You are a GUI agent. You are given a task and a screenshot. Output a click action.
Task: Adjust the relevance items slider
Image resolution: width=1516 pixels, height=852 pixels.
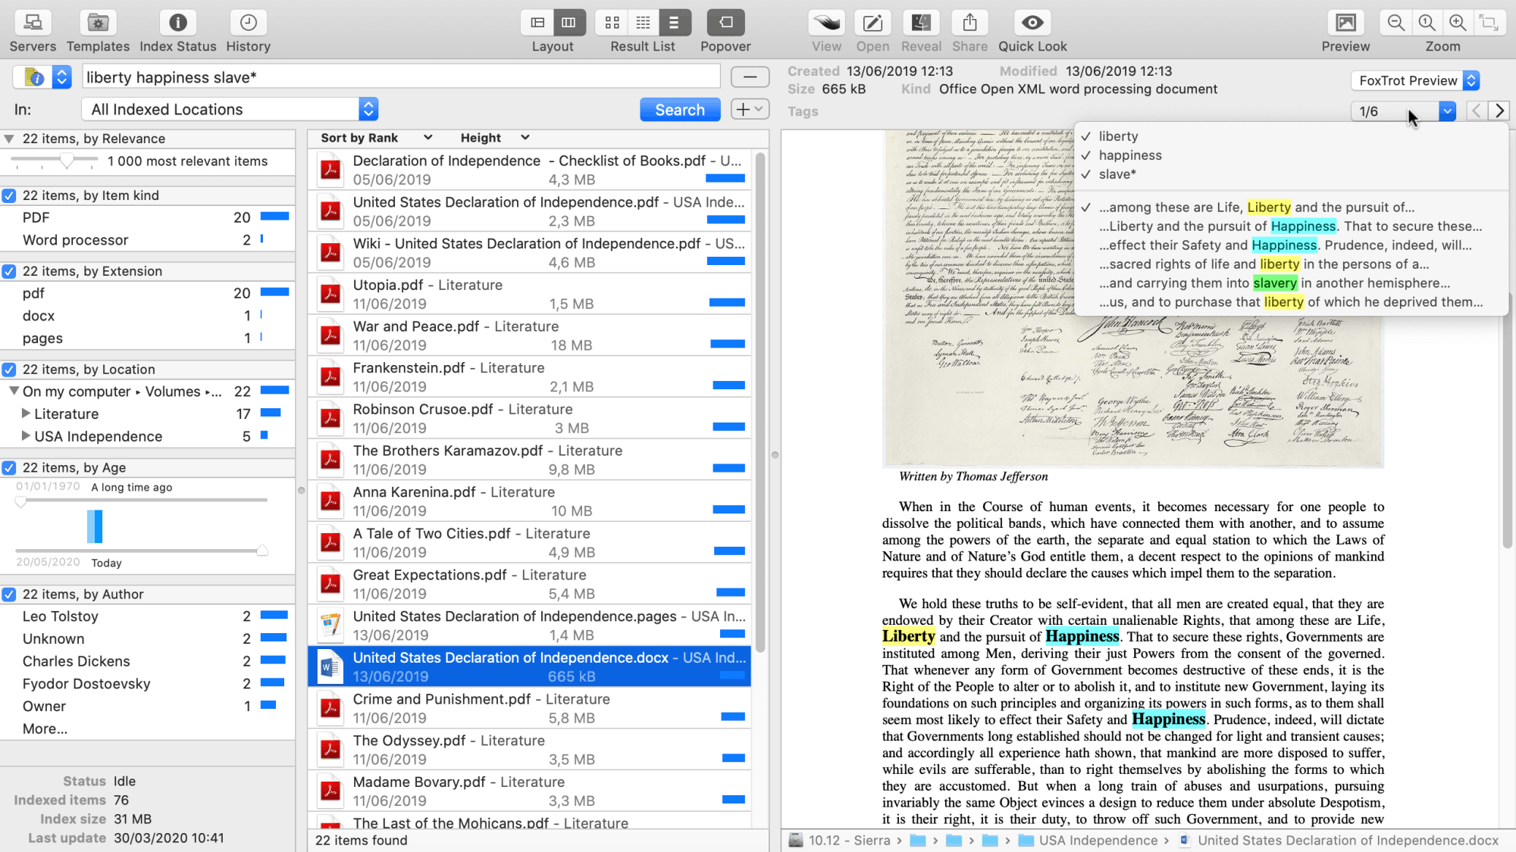[x=67, y=161]
